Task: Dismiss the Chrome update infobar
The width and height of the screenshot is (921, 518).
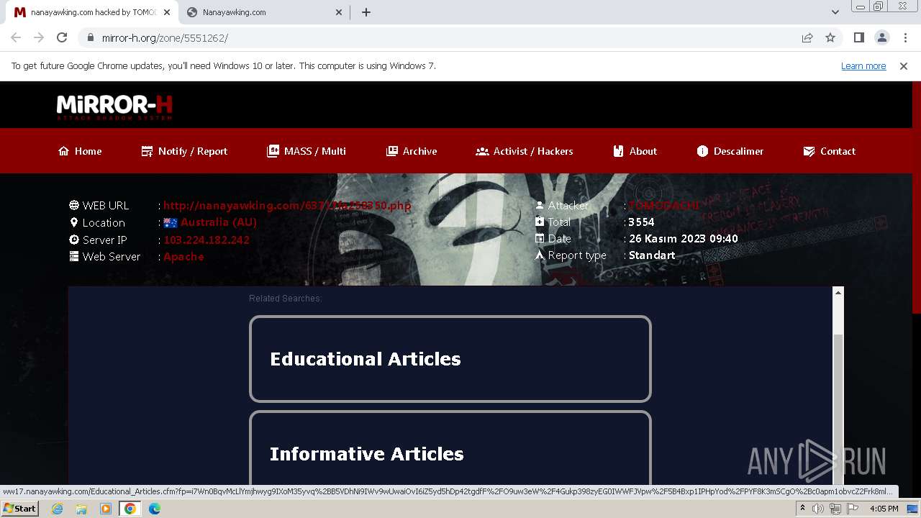Action: click(904, 65)
